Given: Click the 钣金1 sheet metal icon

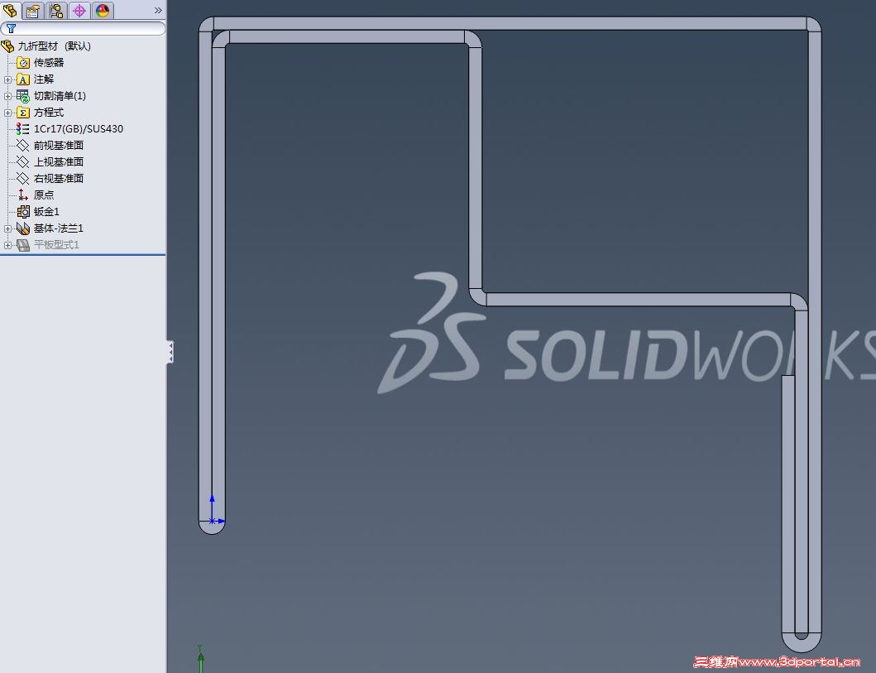Looking at the screenshot, I should 23,212.
